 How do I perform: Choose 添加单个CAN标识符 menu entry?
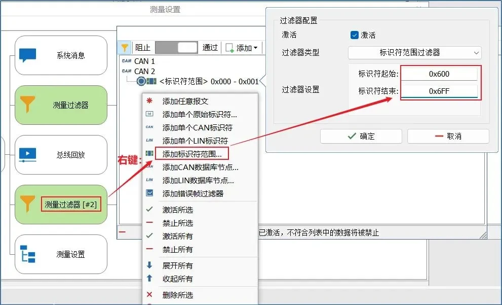point(197,127)
